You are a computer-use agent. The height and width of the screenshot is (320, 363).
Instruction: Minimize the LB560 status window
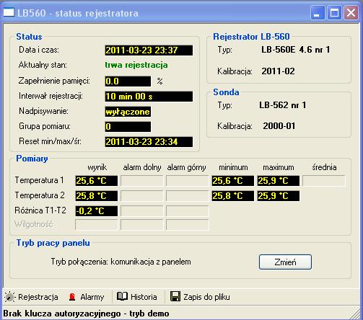tap(318, 12)
